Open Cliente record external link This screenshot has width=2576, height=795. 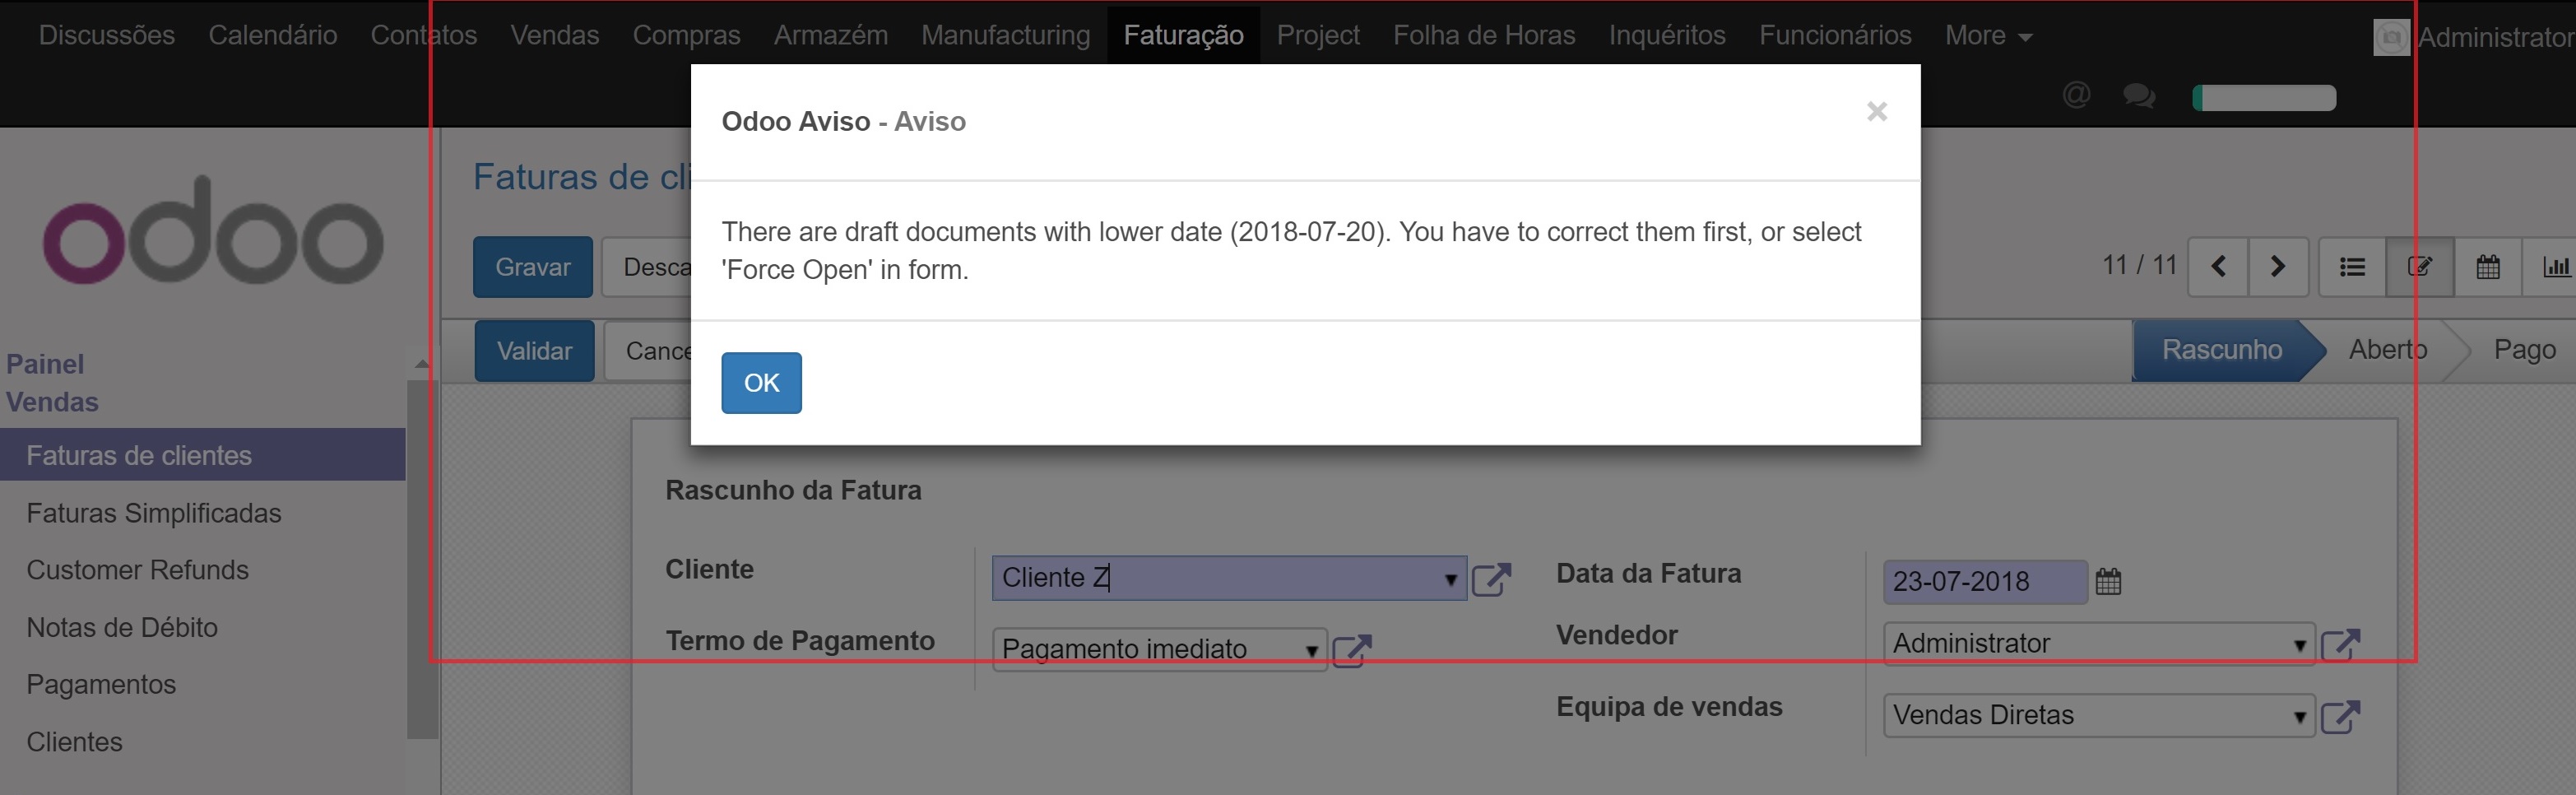(x=1491, y=579)
